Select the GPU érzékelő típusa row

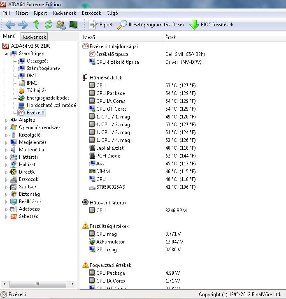(x=145, y=62)
